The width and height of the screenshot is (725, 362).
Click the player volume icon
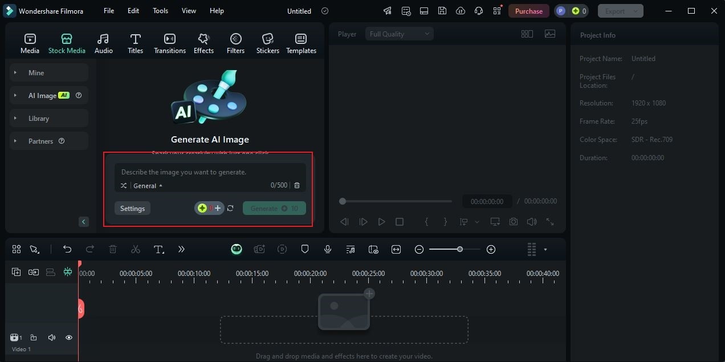pyautogui.click(x=532, y=222)
